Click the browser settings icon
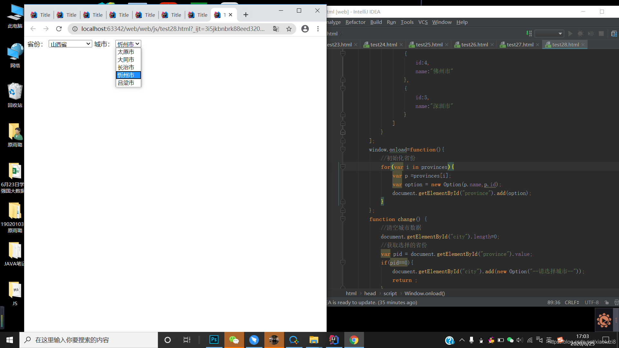This screenshot has width=619, height=348. pos(318,29)
